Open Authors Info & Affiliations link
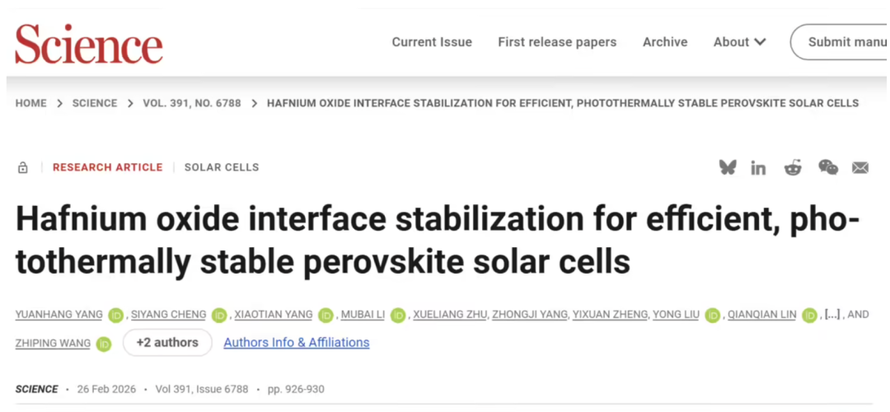 point(297,343)
